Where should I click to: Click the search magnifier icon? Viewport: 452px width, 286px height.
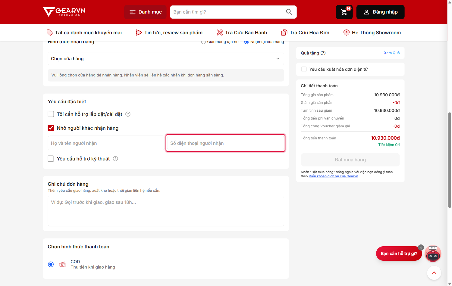coord(289,12)
